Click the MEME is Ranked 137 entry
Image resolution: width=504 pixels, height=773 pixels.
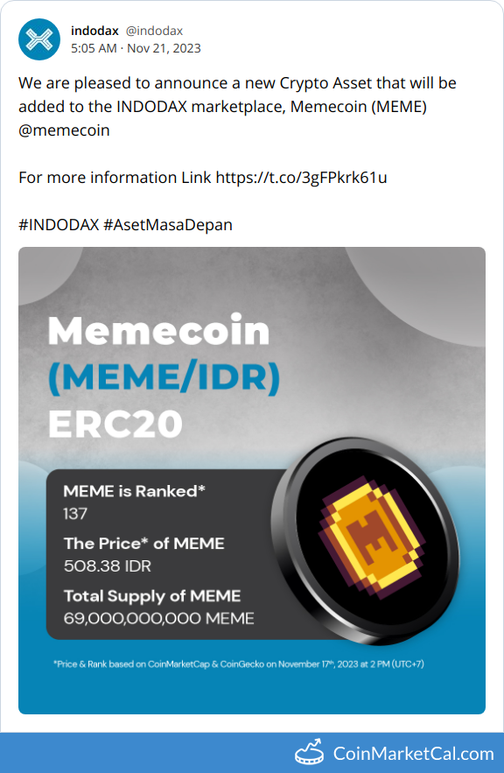point(134,502)
